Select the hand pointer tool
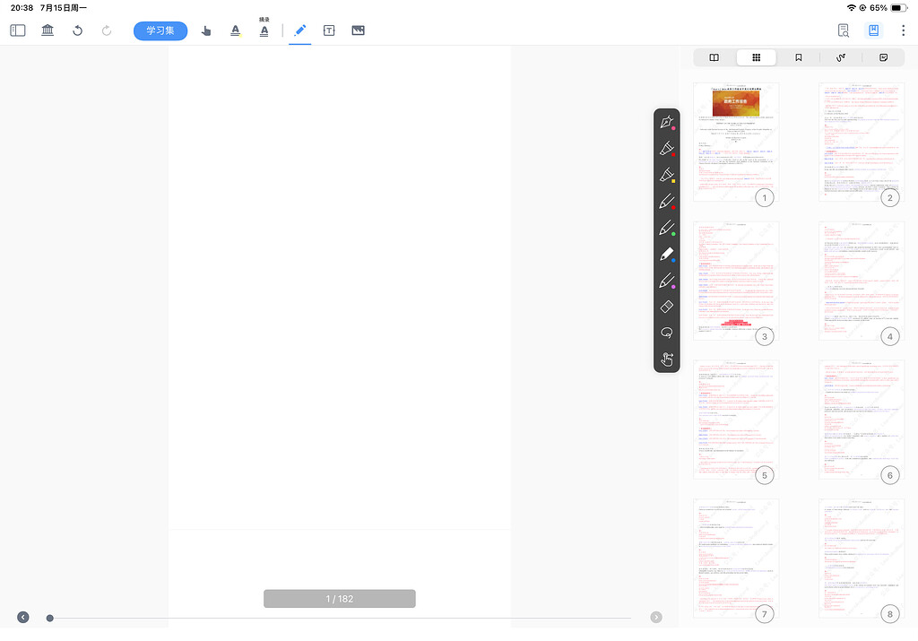 pos(206,30)
